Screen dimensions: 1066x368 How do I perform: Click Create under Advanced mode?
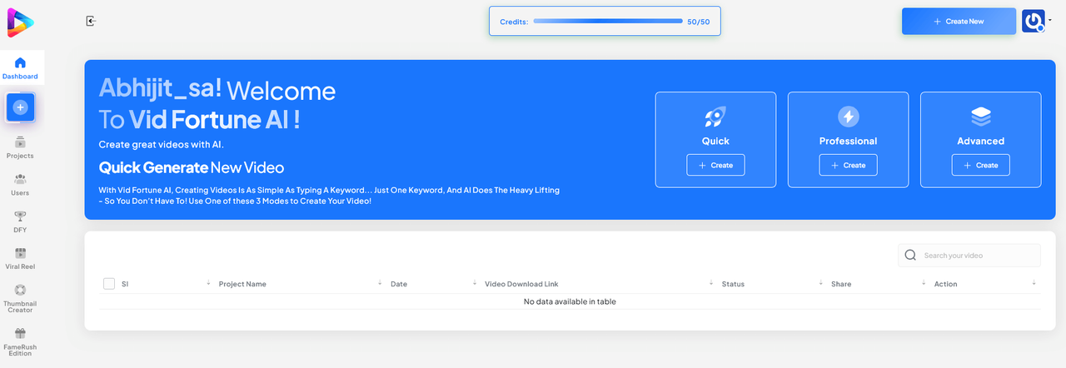coord(980,165)
